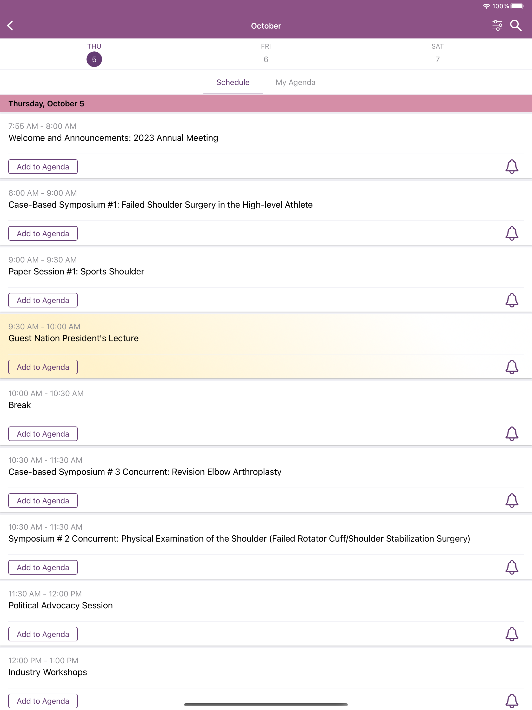
Task: Set reminder bell for Political Advocacy Session
Action: tap(512, 634)
